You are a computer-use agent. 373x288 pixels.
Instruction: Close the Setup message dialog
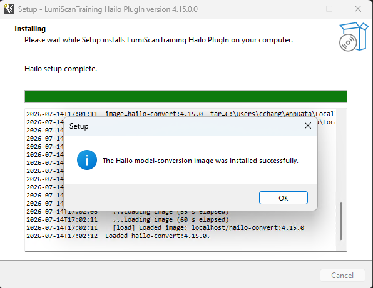[x=308, y=126]
